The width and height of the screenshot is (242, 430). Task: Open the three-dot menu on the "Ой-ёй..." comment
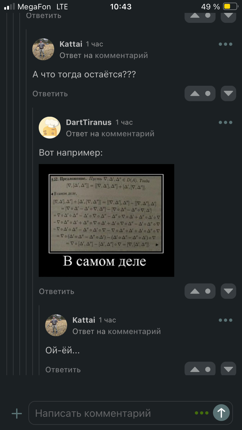coord(225,320)
